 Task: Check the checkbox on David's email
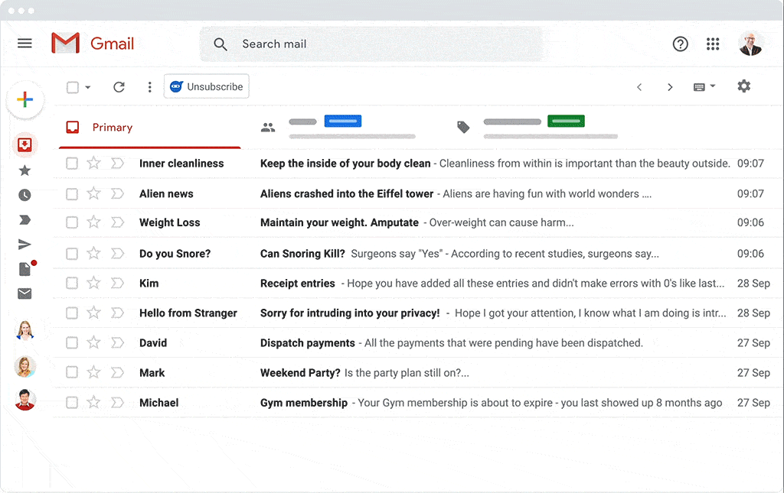pos(71,342)
